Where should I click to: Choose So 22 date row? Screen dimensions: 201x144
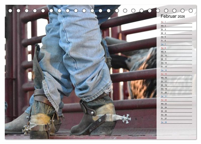[x=176, y=100]
